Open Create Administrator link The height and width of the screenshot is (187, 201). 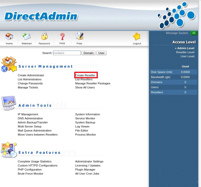point(31,75)
